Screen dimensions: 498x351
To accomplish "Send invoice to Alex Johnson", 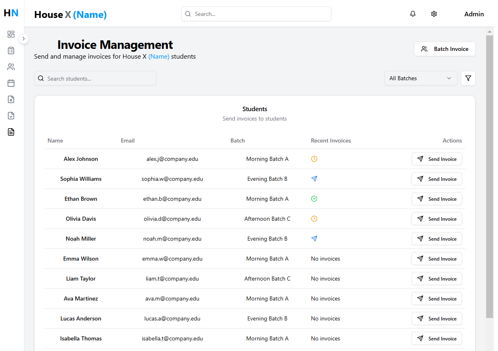I will pyautogui.click(x=437, y=159).
